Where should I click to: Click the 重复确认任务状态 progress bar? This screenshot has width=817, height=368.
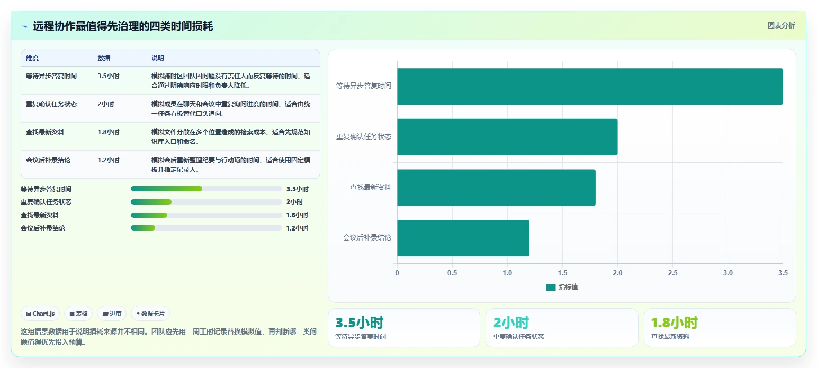(206, 202)
